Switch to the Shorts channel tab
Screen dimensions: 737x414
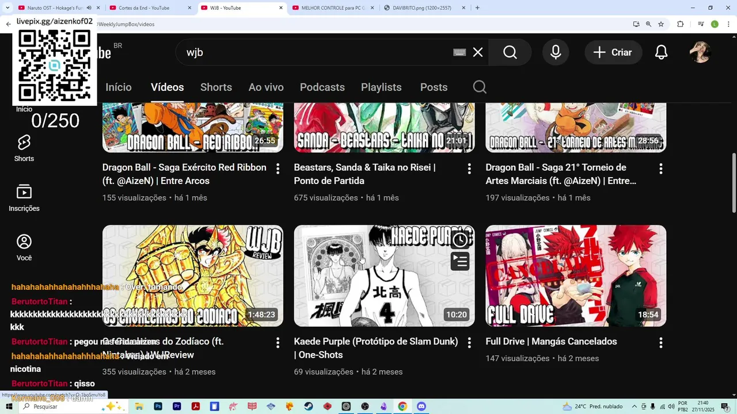tap(216, 87)
